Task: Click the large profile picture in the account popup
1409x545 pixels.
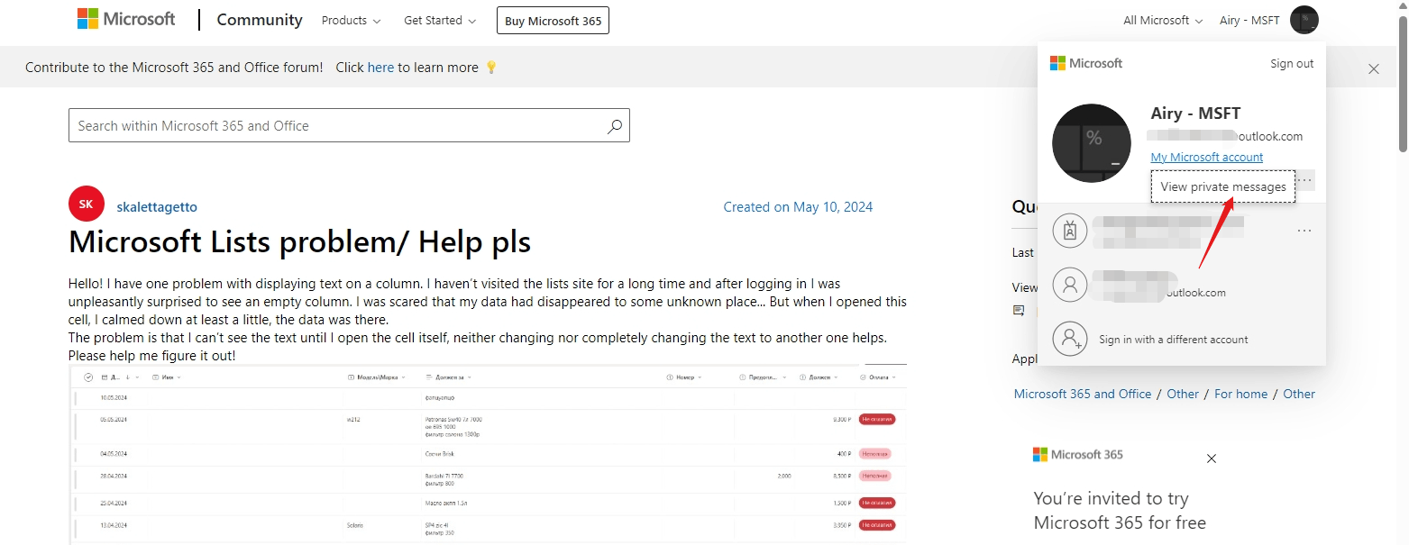Action: (x=1092, y=143)
